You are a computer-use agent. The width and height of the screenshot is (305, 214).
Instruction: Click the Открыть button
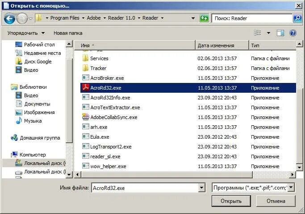click(231, 201)
